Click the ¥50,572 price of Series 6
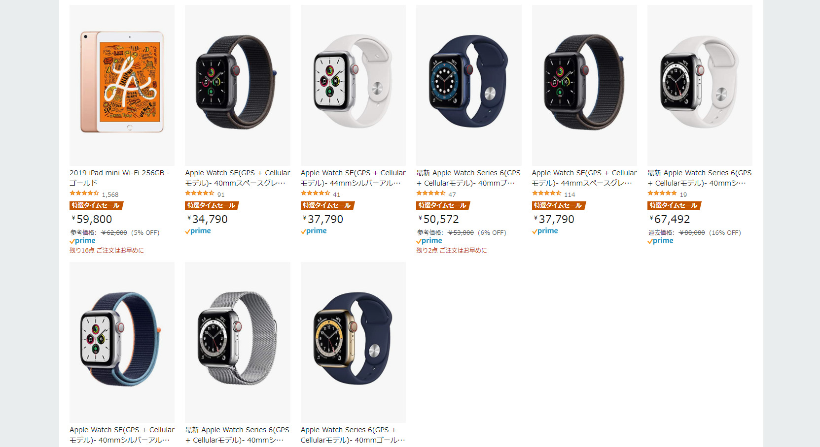Screen dimensions: 820x447 coord(438,219)
